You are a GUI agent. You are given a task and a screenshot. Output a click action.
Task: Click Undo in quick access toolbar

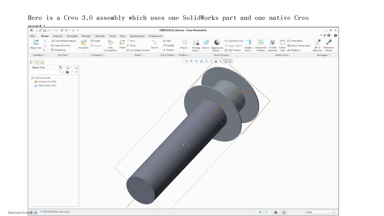49,30
